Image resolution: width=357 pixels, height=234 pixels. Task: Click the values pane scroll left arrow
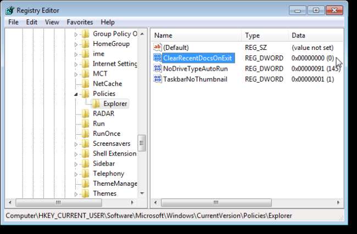156,202
